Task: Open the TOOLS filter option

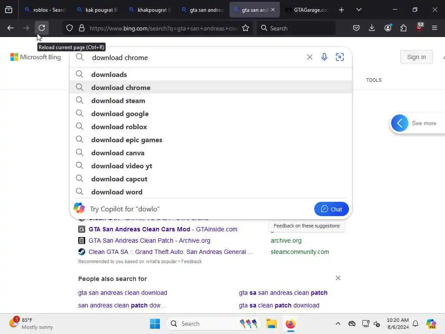Action: 374,80
